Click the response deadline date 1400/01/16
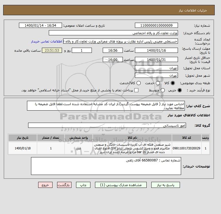 click(156, 50)
